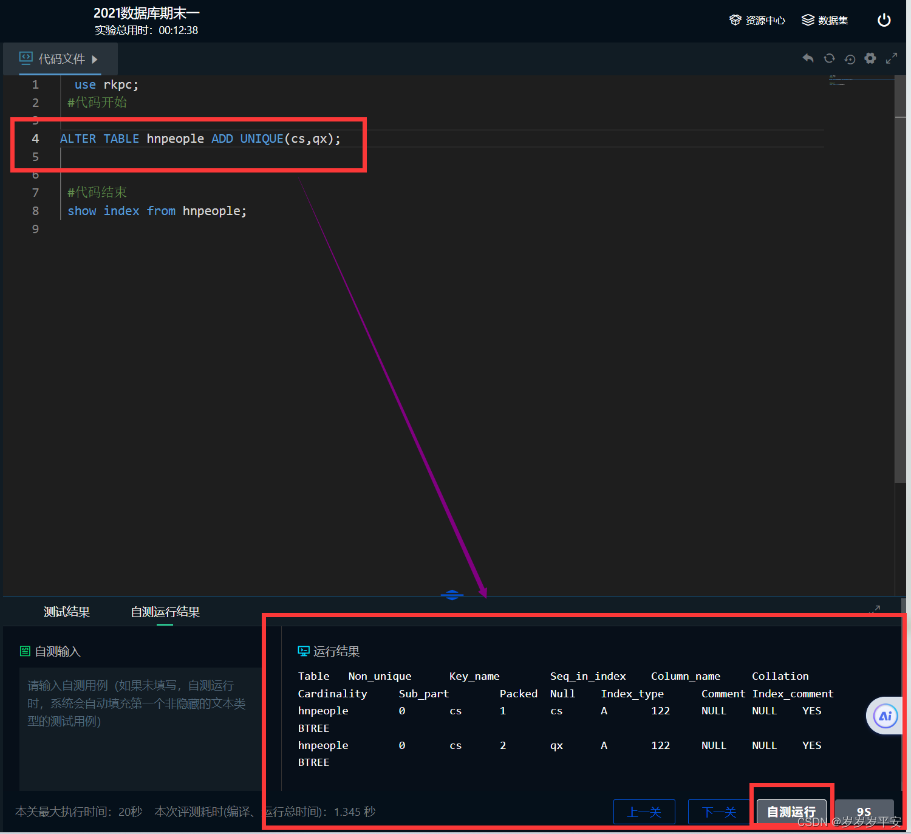
Task: Click the undo arrow icon in editor toolbar
Action: coord(808,58)
